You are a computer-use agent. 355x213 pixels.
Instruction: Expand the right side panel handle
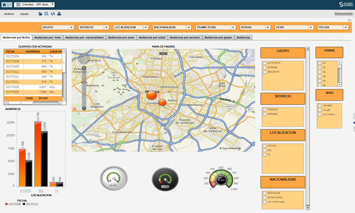pos(354,123)
